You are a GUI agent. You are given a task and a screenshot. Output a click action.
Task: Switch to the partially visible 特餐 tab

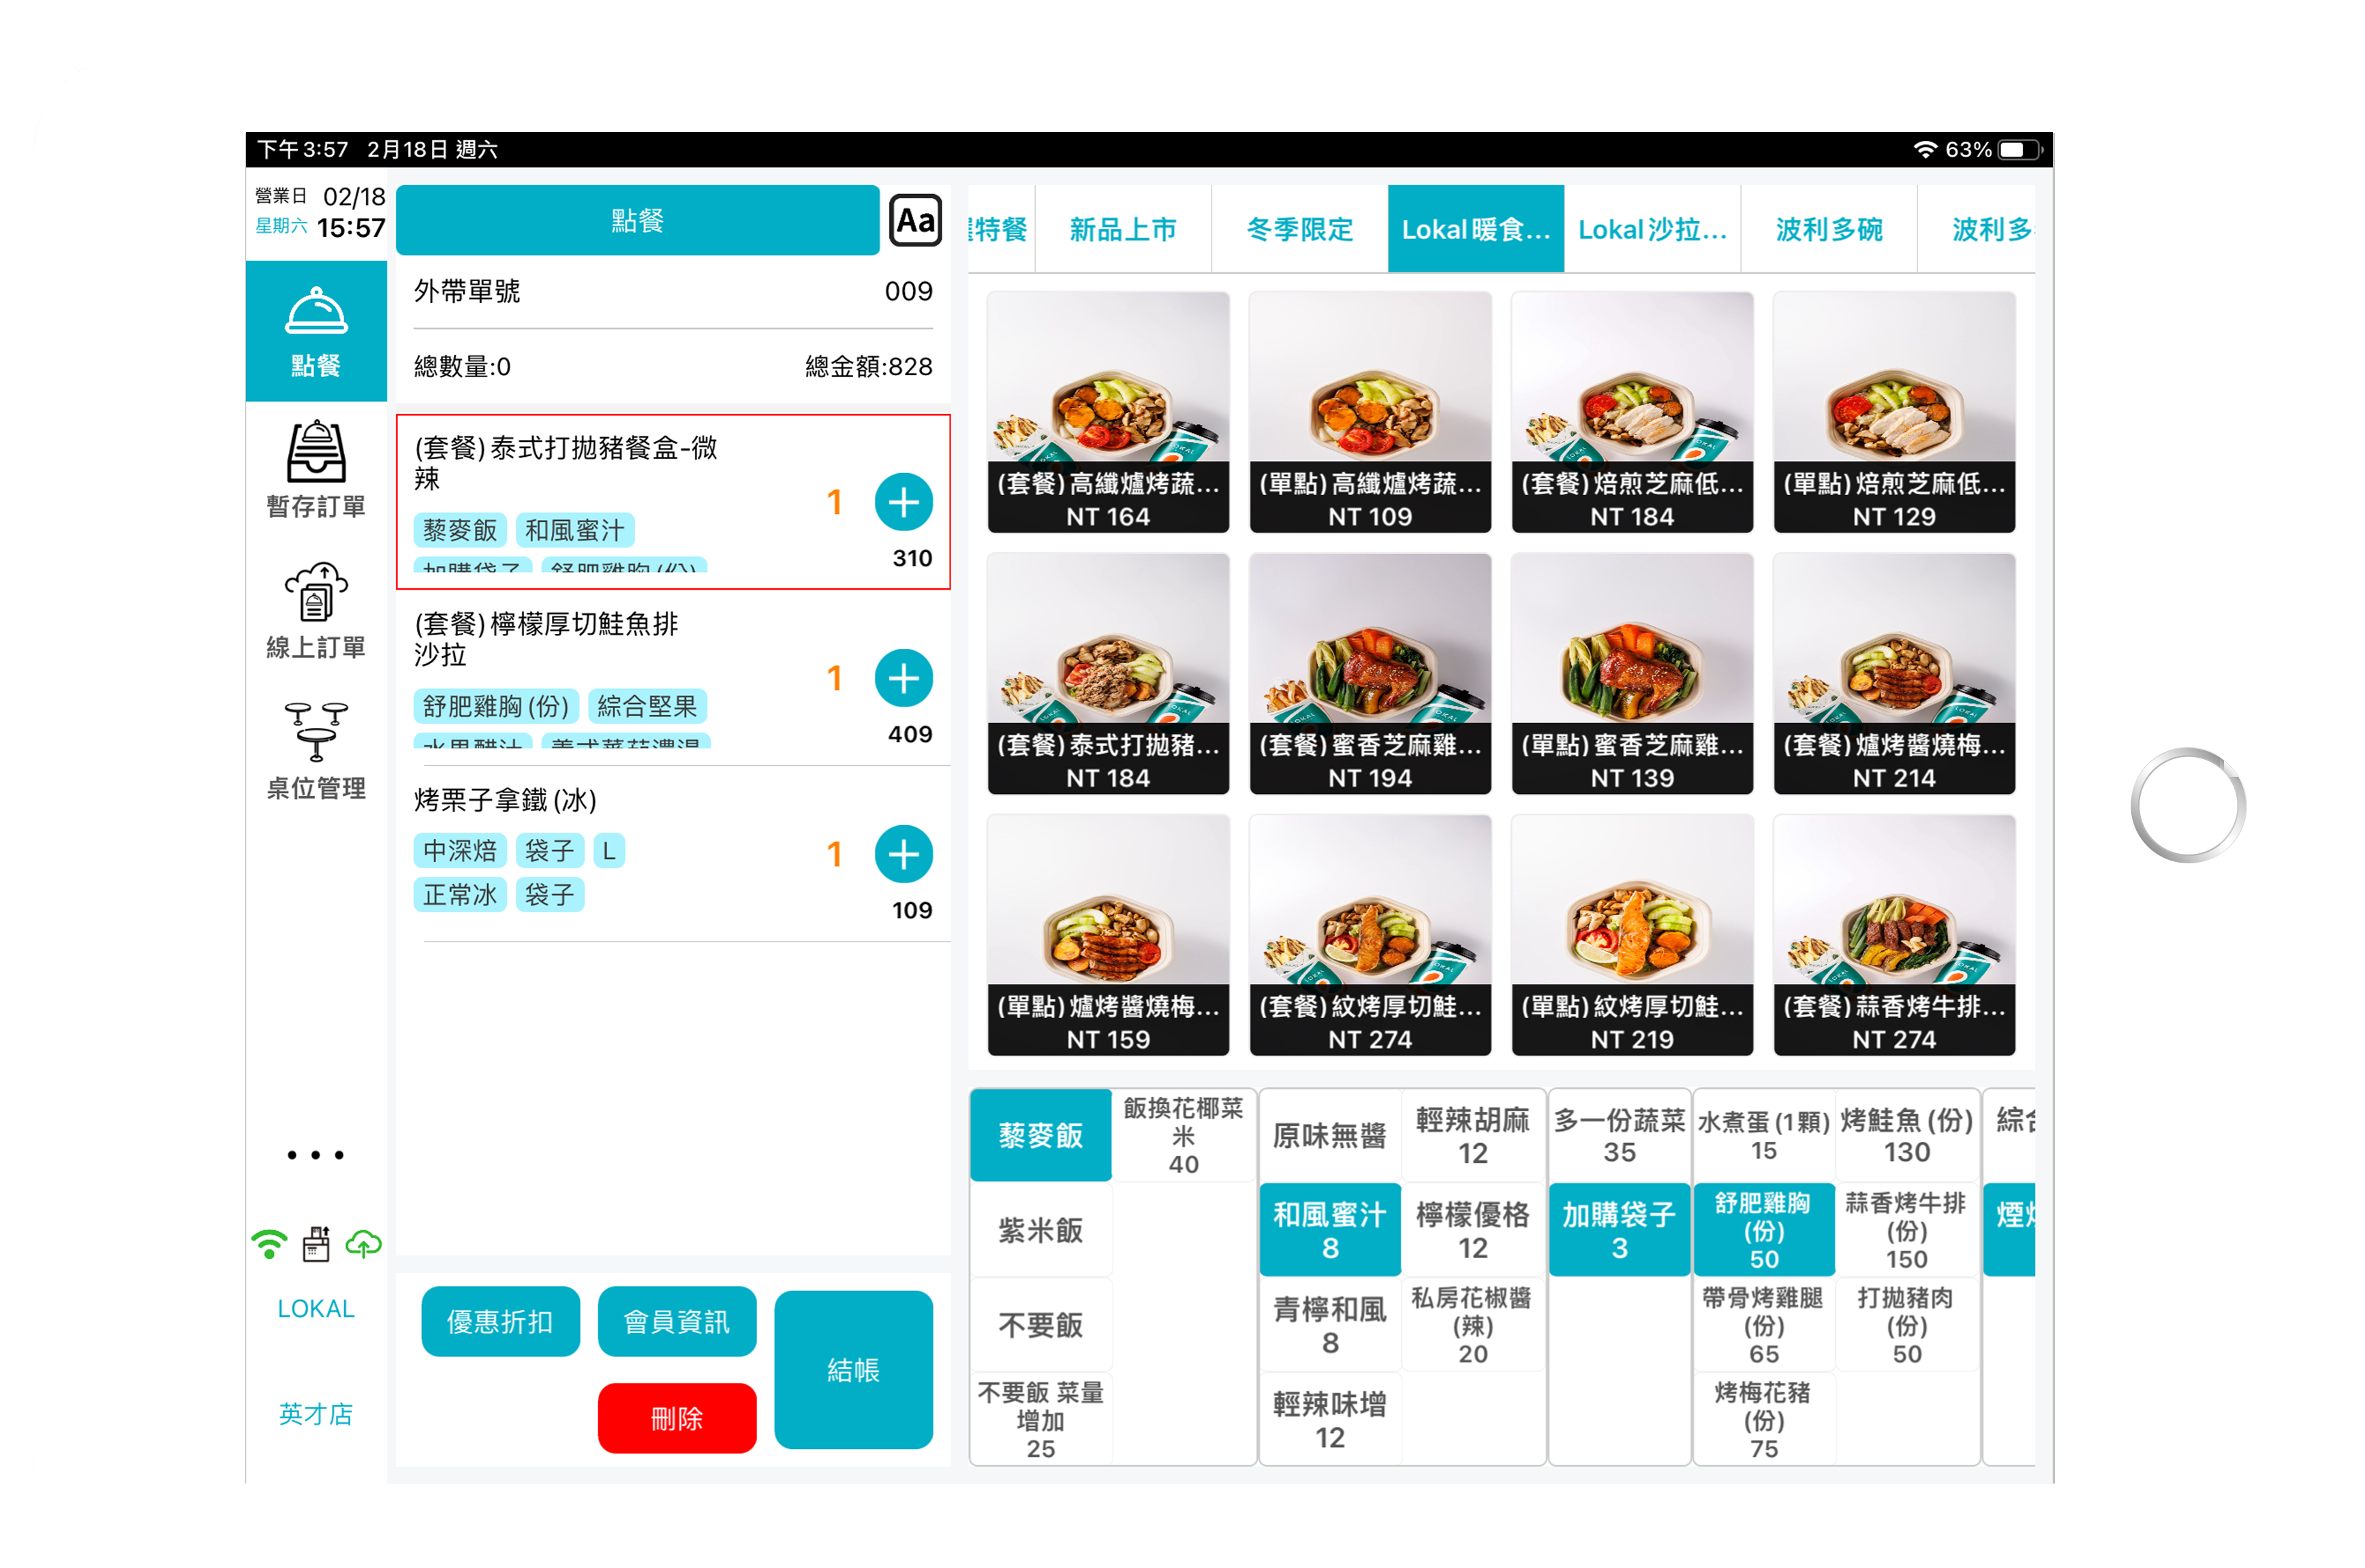coord(1001,229)
